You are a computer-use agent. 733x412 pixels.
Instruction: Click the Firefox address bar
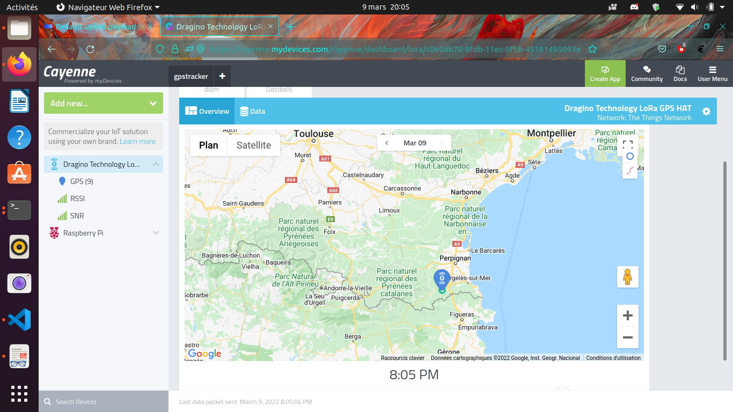click(394, 49)
